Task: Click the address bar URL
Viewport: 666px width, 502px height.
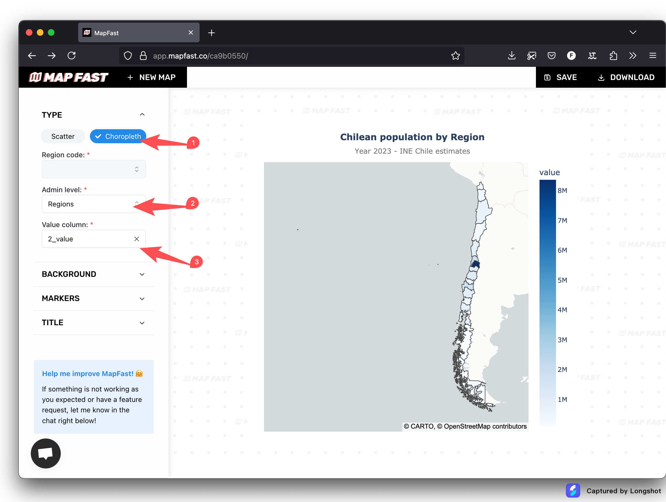Action: [x=200, y=56]
